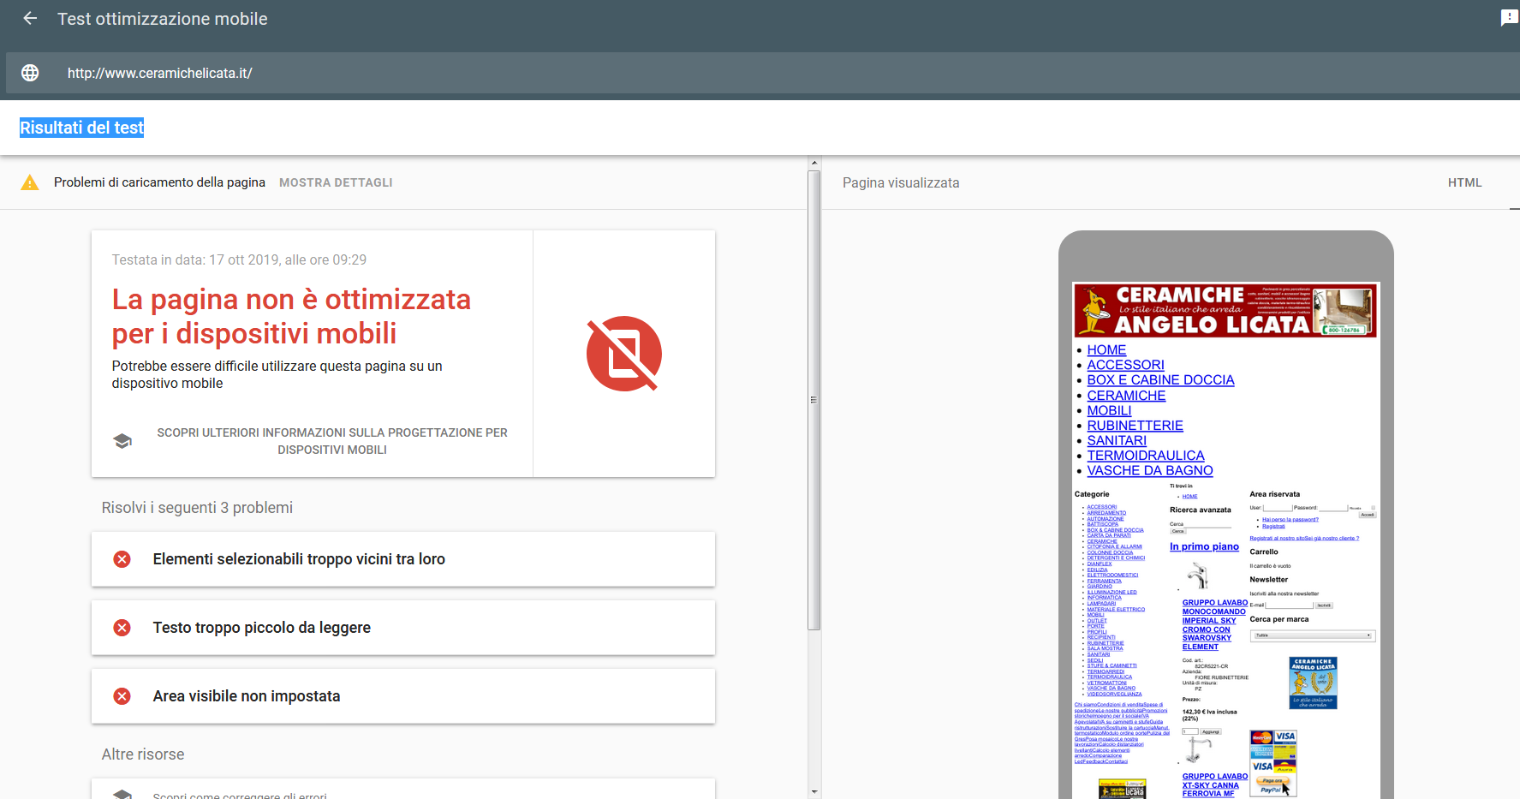Click the RUBINETTERIE link in the preview
The image size is (1520, 799).
point(1135,426)
